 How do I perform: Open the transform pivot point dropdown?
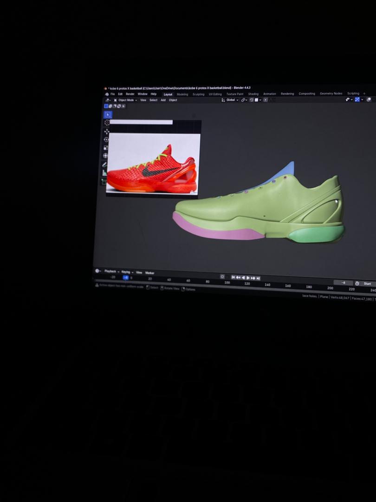point(244,100)
